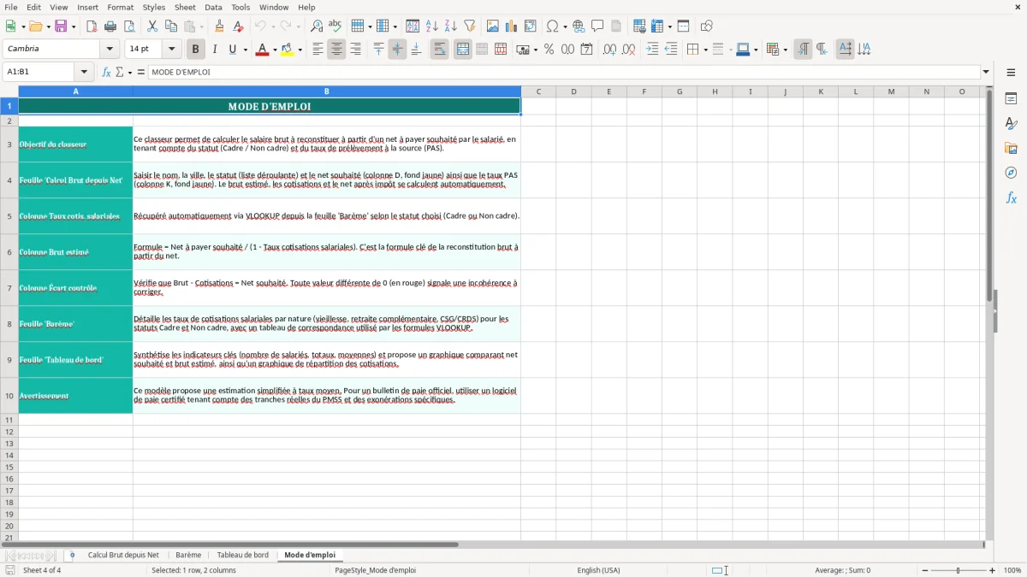Open Font Name dropdown
The height and width of the screenshot is (577, 1027).
tap(110, 49)
